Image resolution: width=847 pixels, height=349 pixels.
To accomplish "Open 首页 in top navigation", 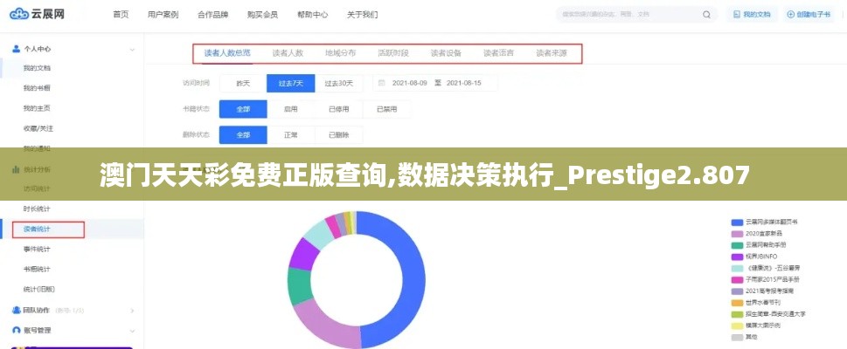I will [121, 15].
